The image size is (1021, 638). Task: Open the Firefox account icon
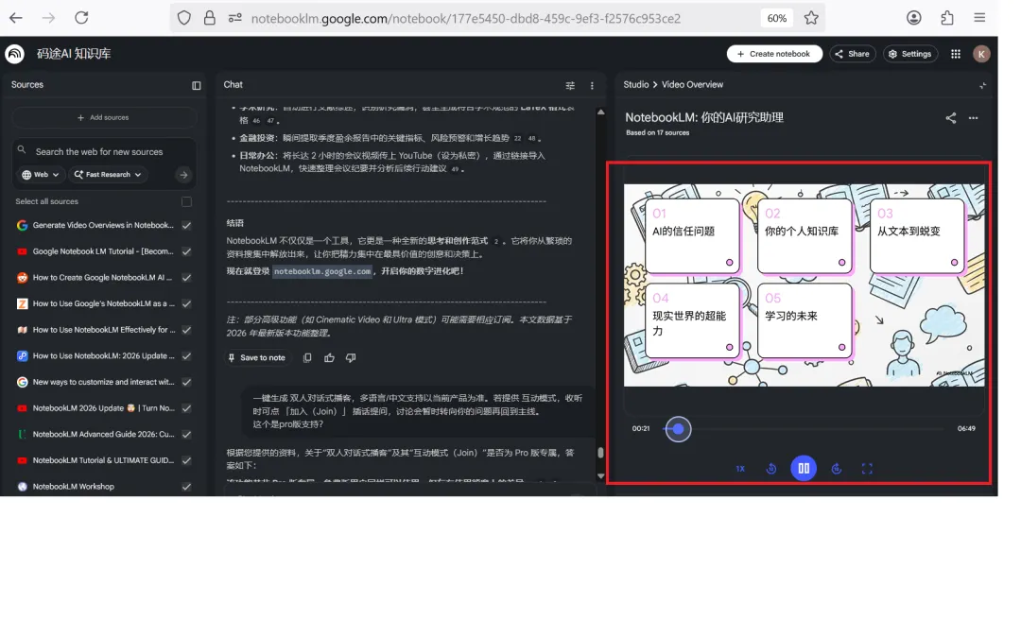click(913, 18)
